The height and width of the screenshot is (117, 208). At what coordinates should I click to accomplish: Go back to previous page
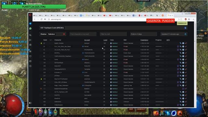pos(35,19)
